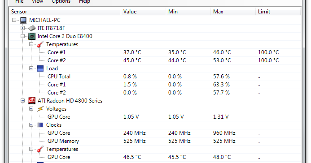The height and width of the screenshot is (163, 311).
Task: Collapse the Clocks group
Action: [31, 125]
